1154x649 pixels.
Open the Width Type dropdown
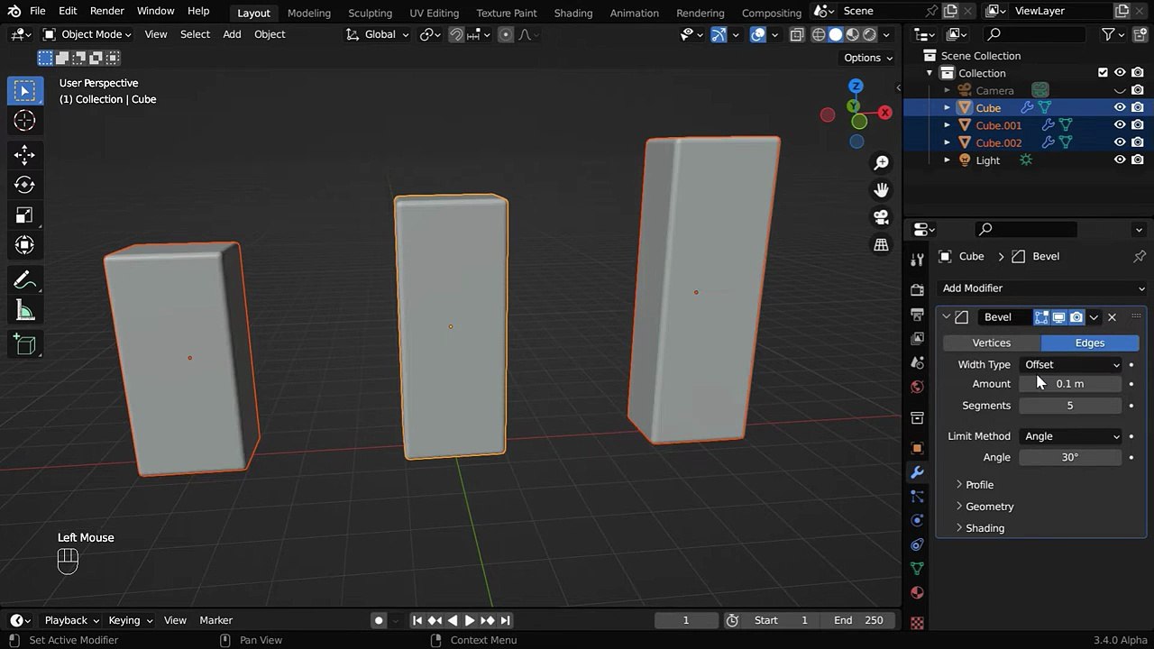(1071, 365)
